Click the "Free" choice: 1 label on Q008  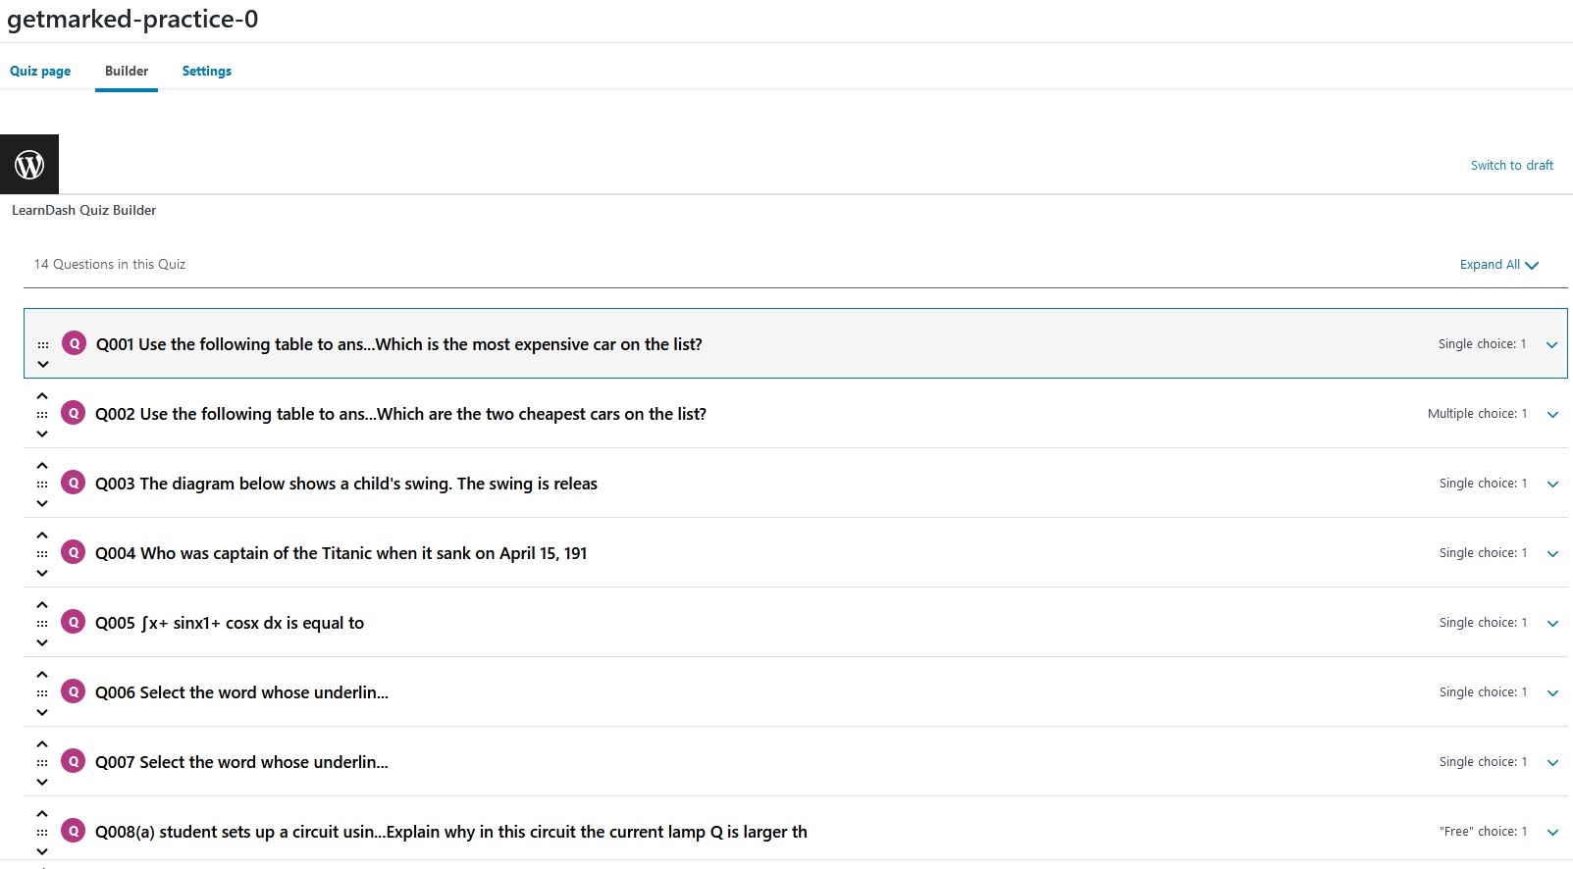coord(1483,832)
